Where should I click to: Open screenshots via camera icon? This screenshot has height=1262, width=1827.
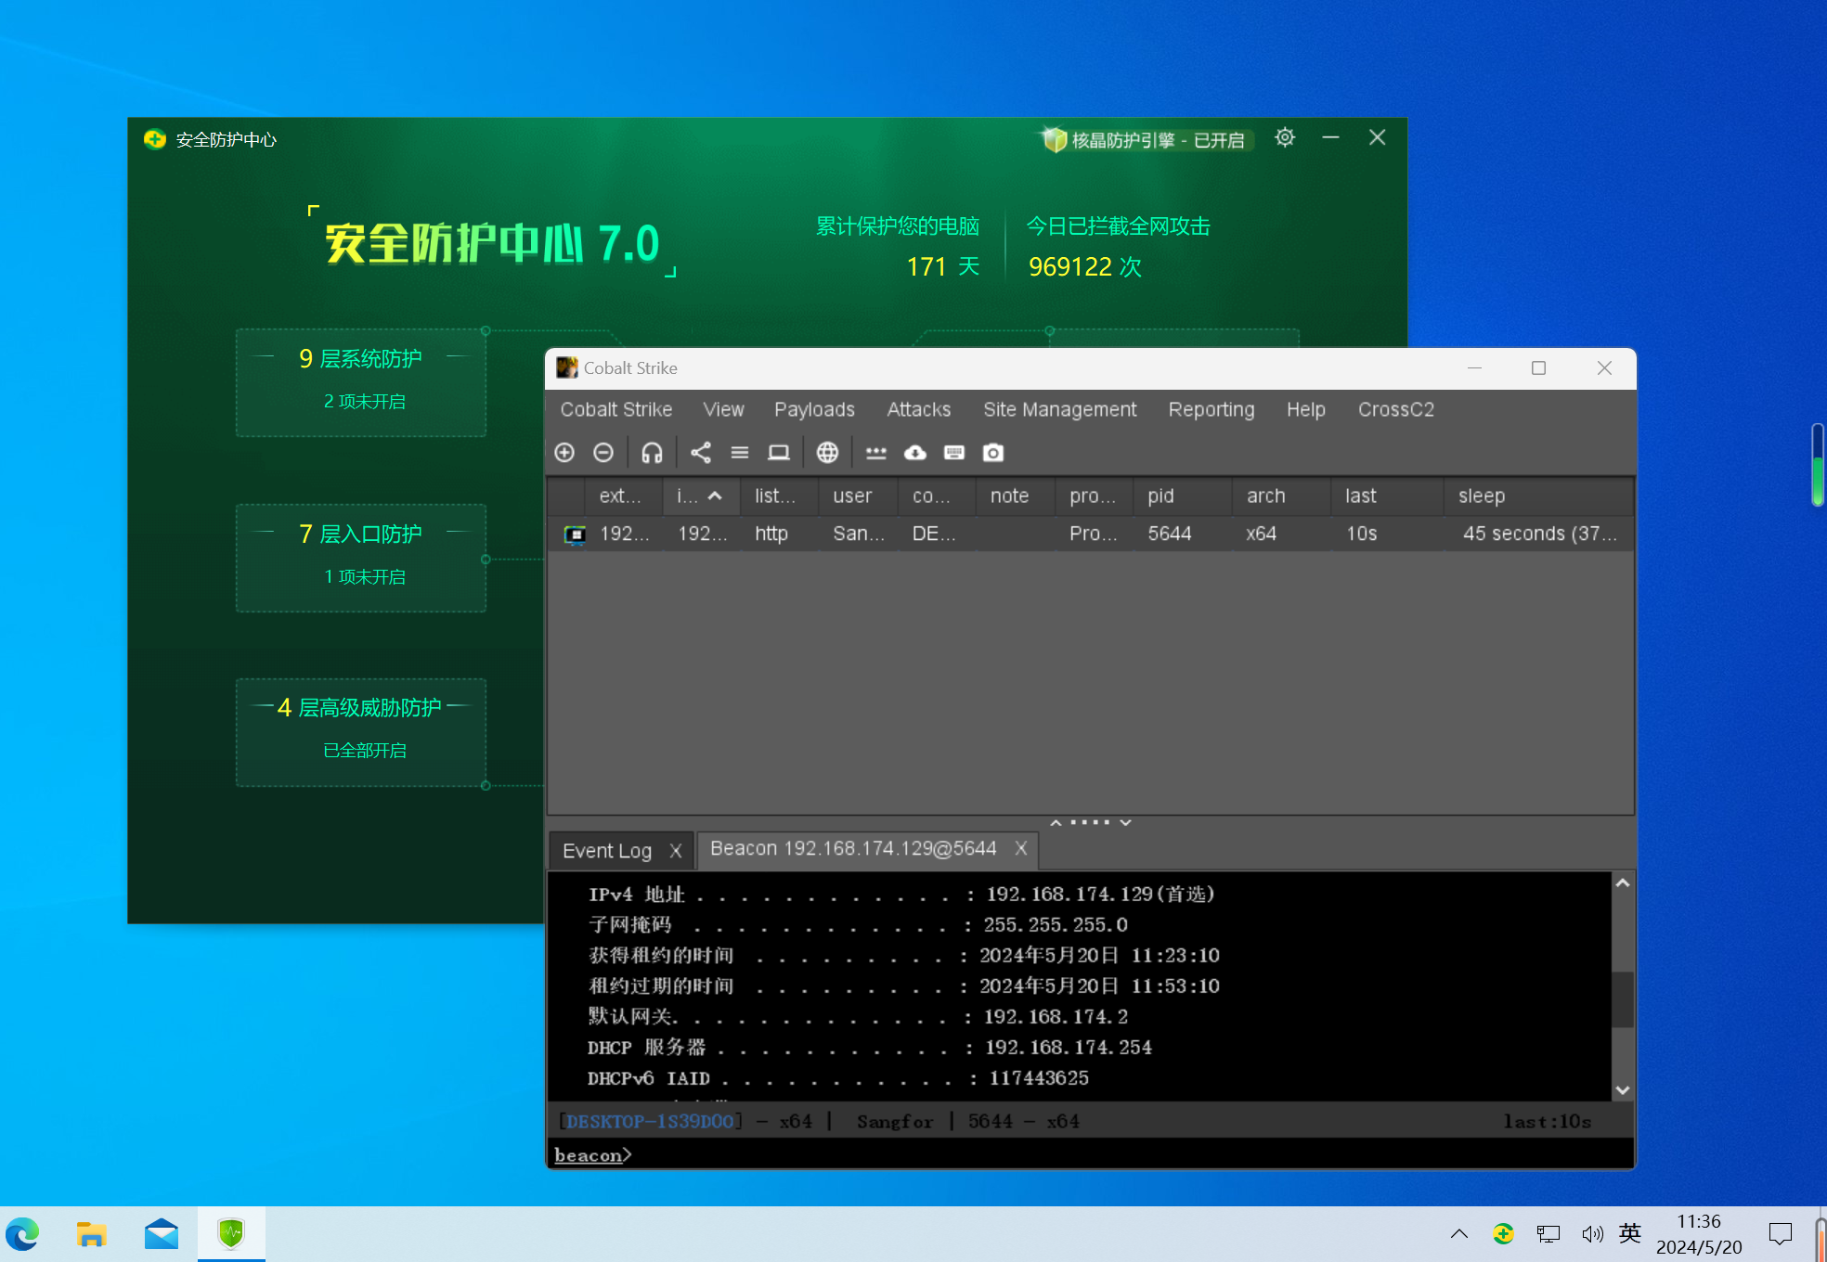click(993, 453)
